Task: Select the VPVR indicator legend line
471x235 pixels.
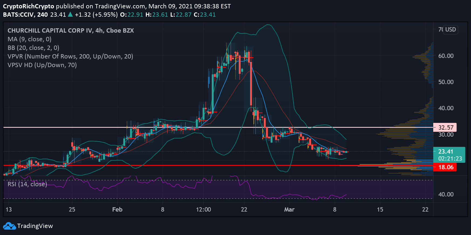Action: coord(70,56)
